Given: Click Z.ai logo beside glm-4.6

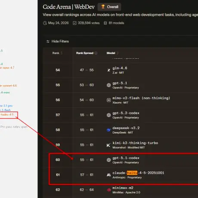Looking at the screenshot, I should tap(109, 70).
